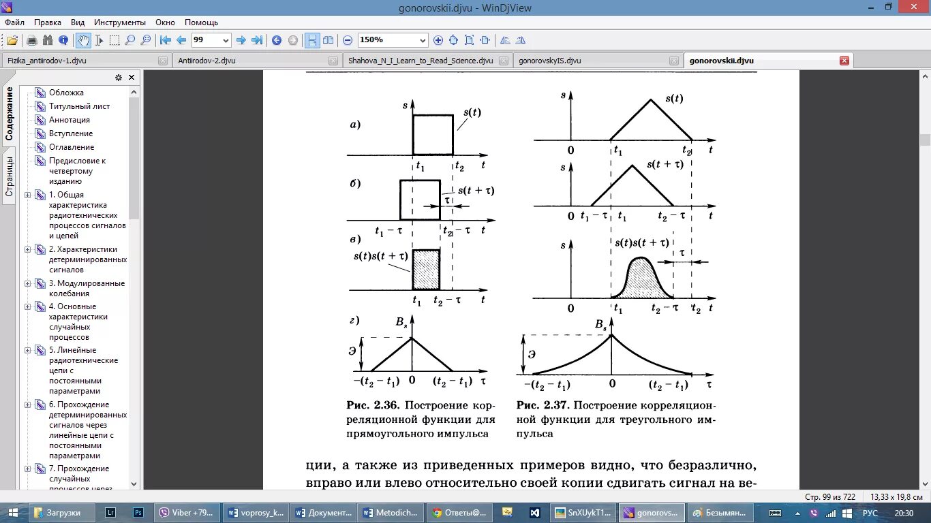931x523 pixels.
Task: Open Find with the binoculars icon
Action: coord(47,40)
